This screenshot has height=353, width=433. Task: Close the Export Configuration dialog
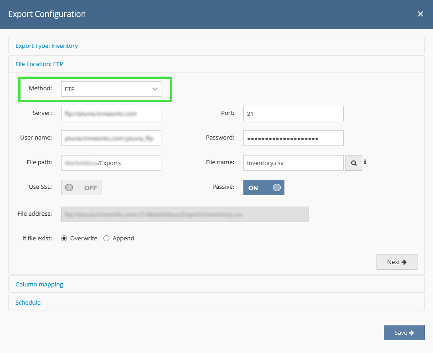[420, 14]
